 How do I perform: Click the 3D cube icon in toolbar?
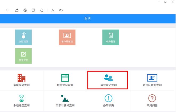25,10
